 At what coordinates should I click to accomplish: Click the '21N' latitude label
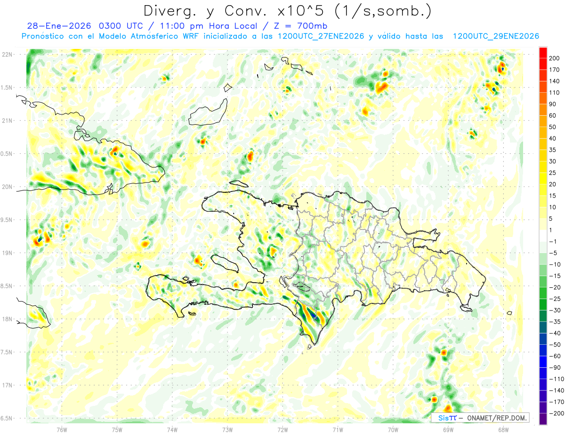point(8,120)
